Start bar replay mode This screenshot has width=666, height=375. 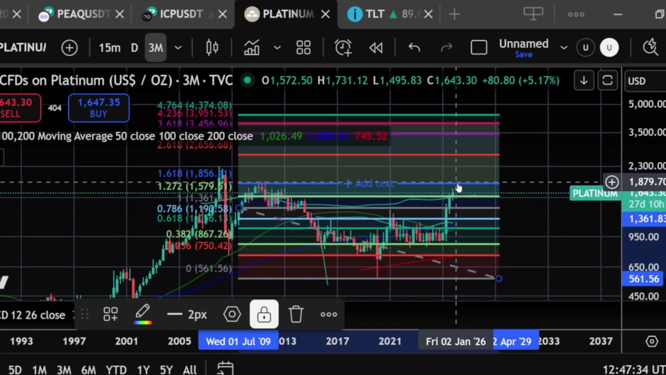pyautogui.click(x=376, y=48)
